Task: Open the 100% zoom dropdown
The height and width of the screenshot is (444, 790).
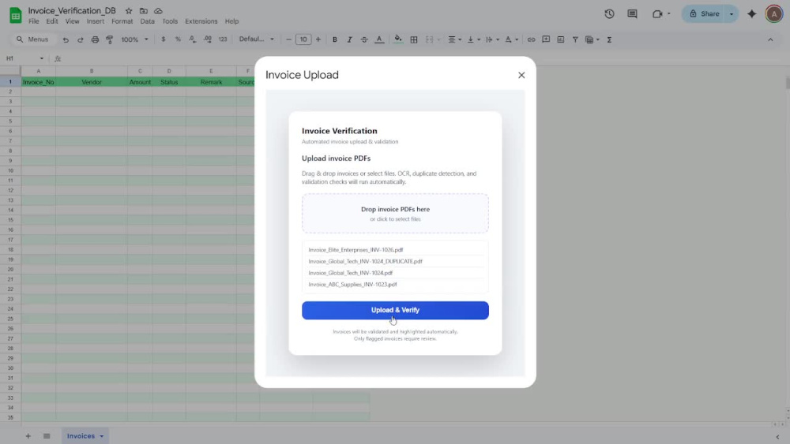Action: [134, 39]
